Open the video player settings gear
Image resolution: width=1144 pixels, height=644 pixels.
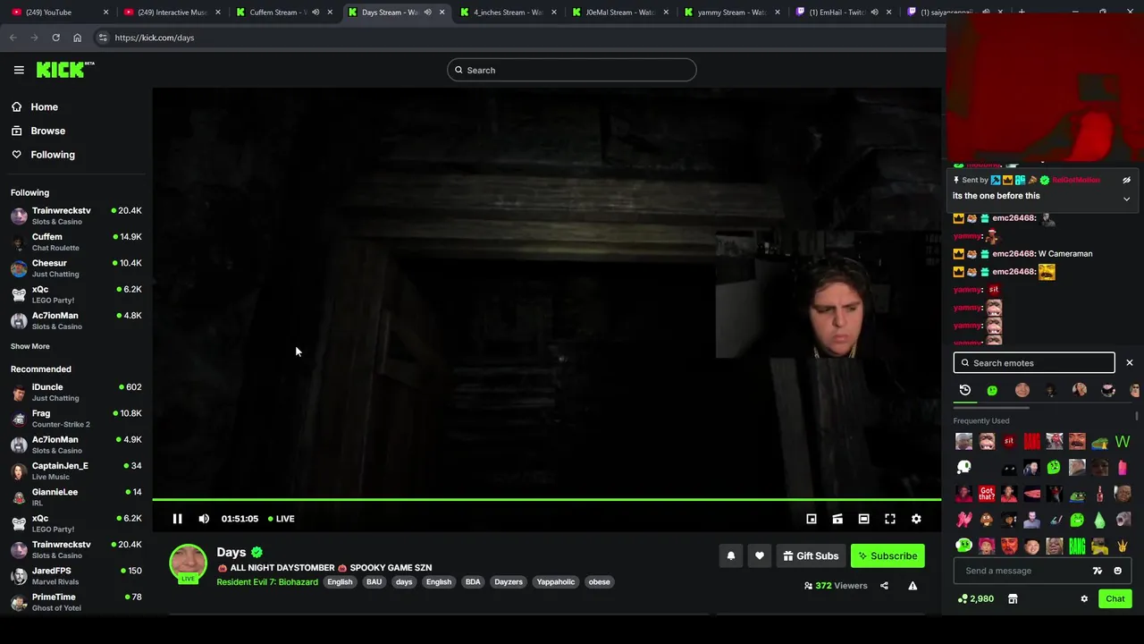coord(916,519)
